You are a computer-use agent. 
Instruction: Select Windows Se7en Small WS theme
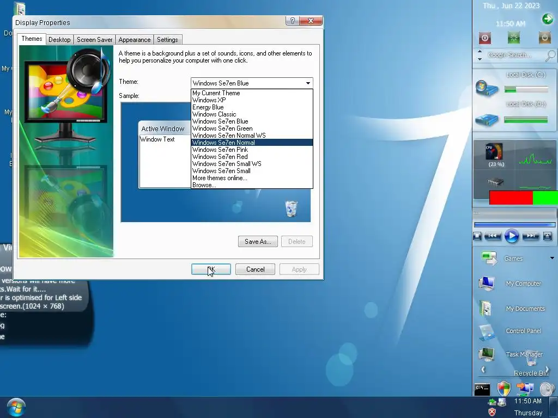252,164
